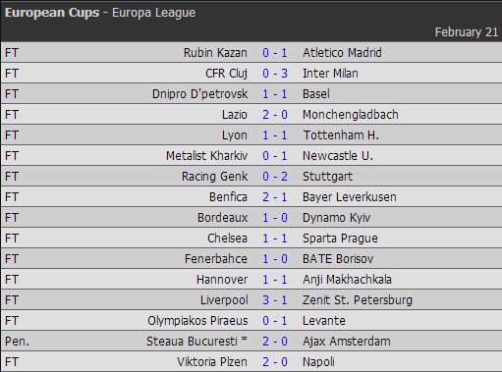Select the Anji Makhachkala team name
The image size is (502, 372).
point(347,280)
